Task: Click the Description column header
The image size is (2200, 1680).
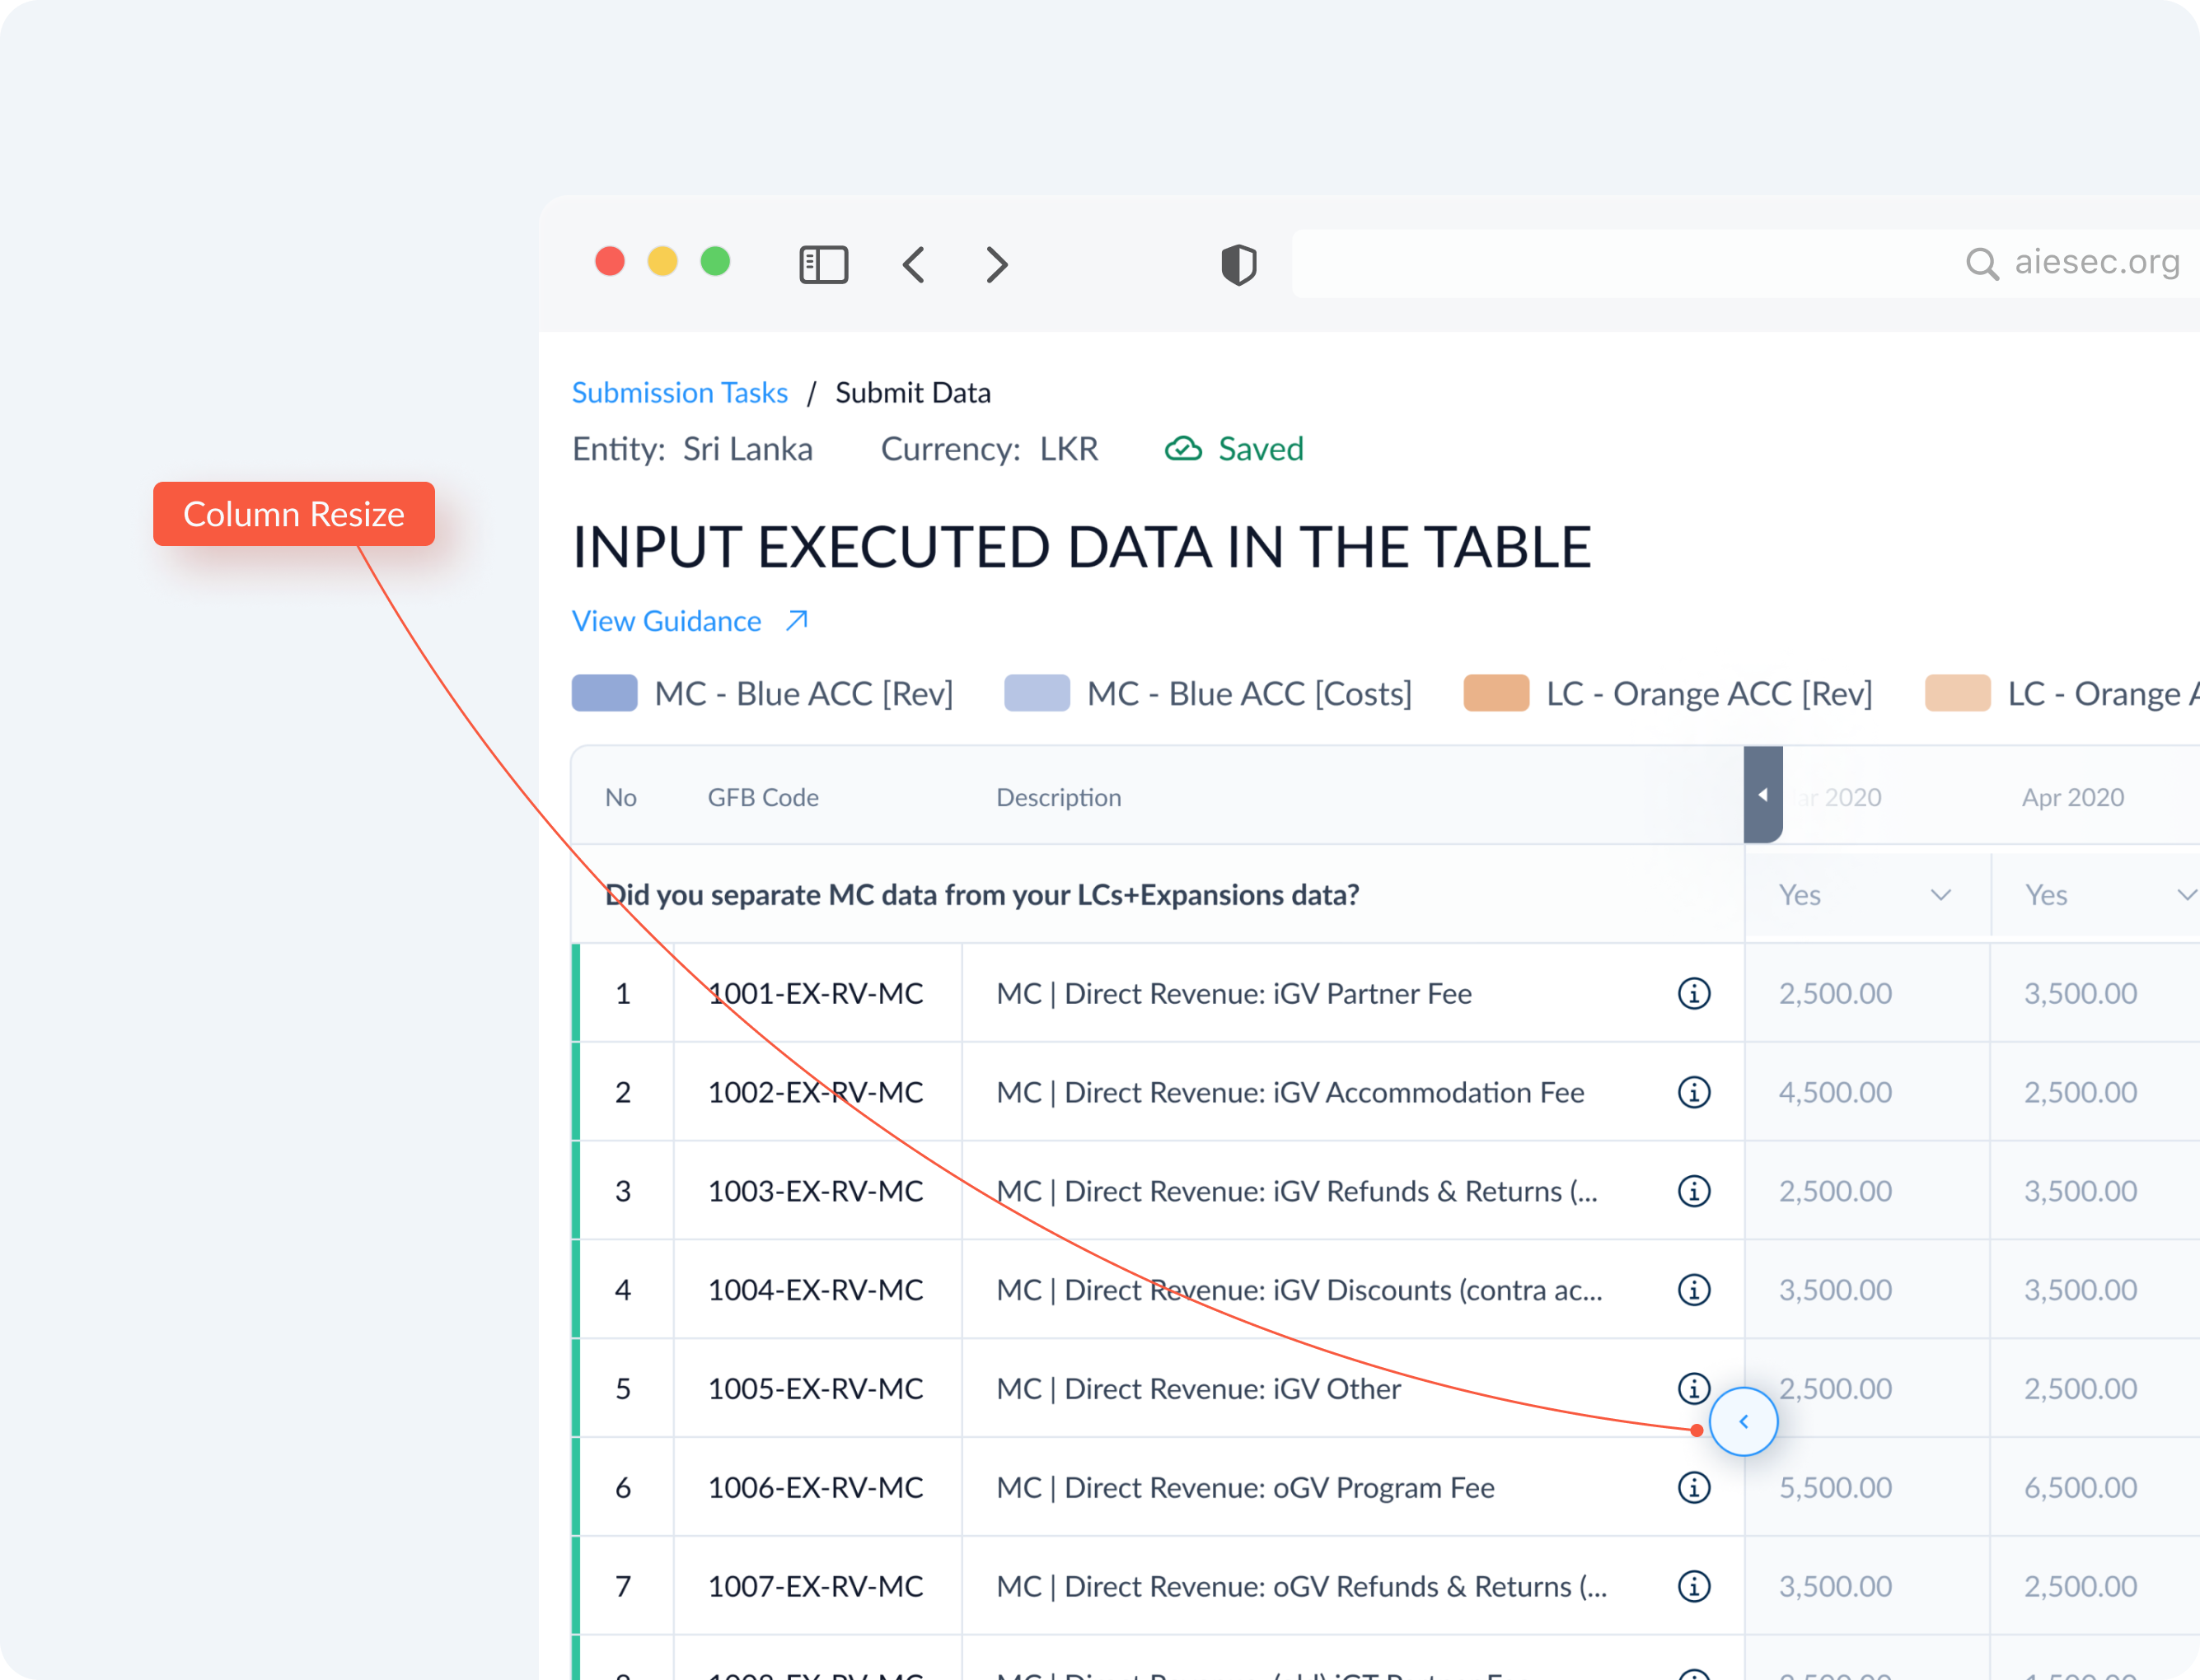Action: (1059, 797)
